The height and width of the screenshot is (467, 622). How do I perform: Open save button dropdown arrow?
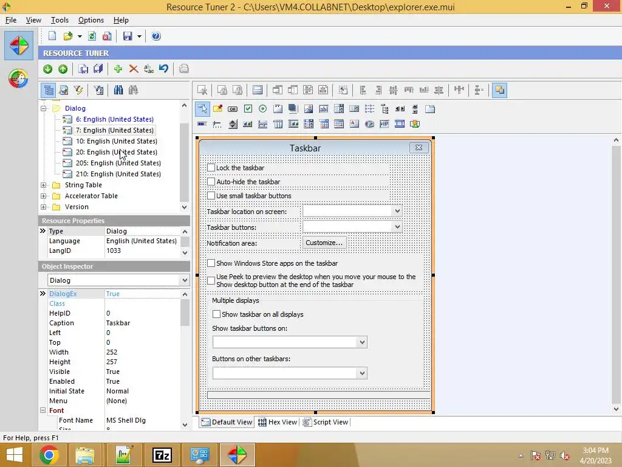coord(139,36)
